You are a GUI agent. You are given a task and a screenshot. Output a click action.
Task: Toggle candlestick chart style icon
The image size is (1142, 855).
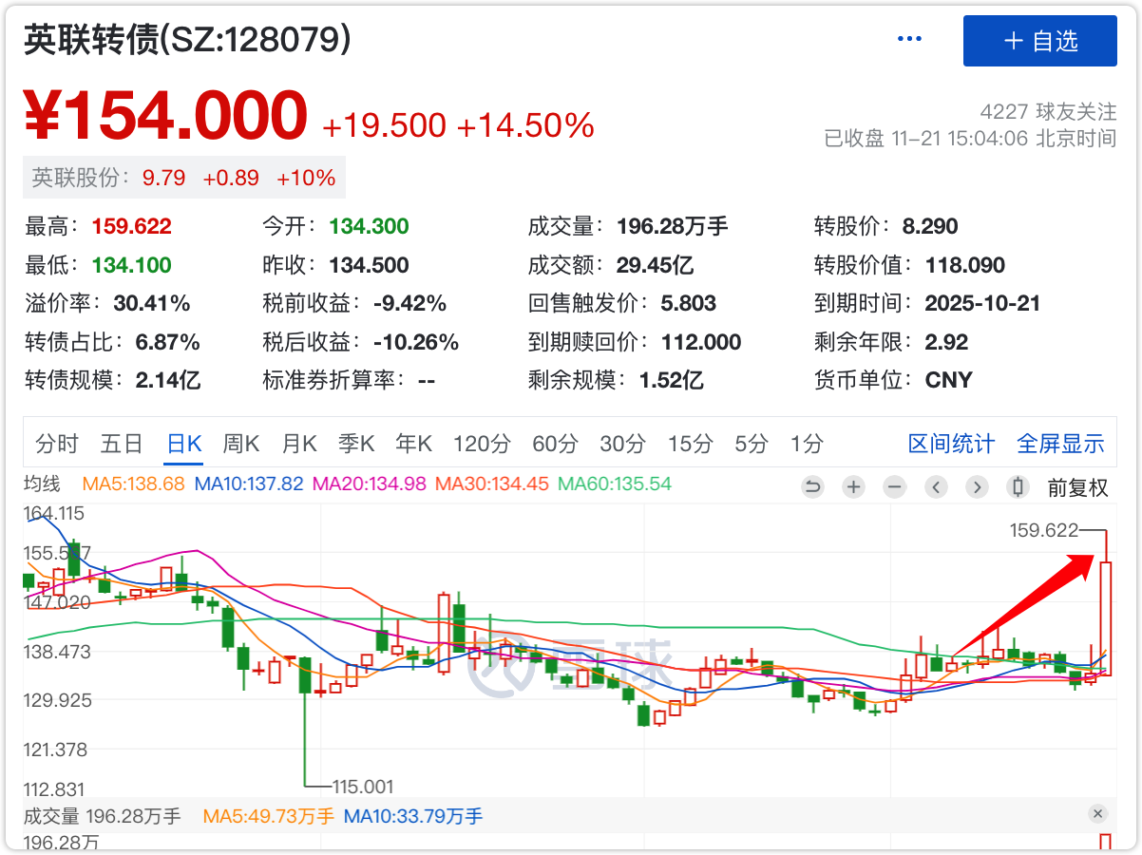click(1018, 487)
